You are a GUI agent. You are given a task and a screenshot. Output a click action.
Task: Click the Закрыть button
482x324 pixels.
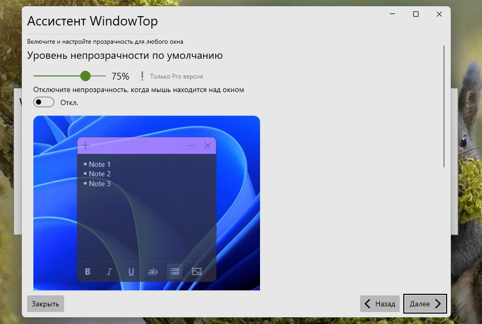(x=45, y=304)
